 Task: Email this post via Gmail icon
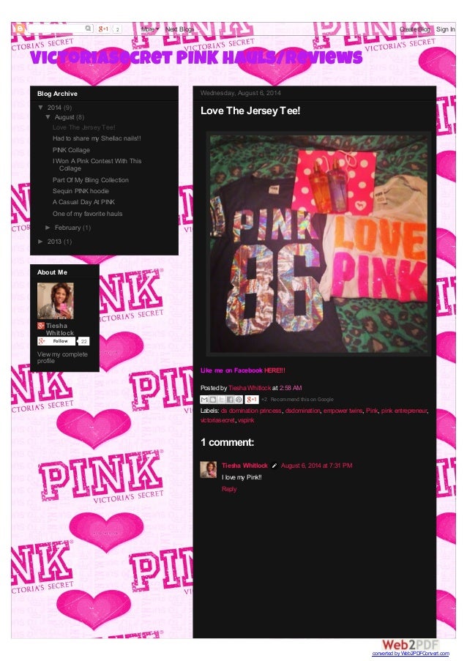pyautogui.click(x=204, y=399)
